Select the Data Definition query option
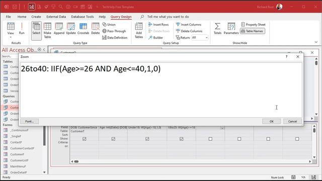The height and width of the screenshot is (181, 322). point(115,38)
